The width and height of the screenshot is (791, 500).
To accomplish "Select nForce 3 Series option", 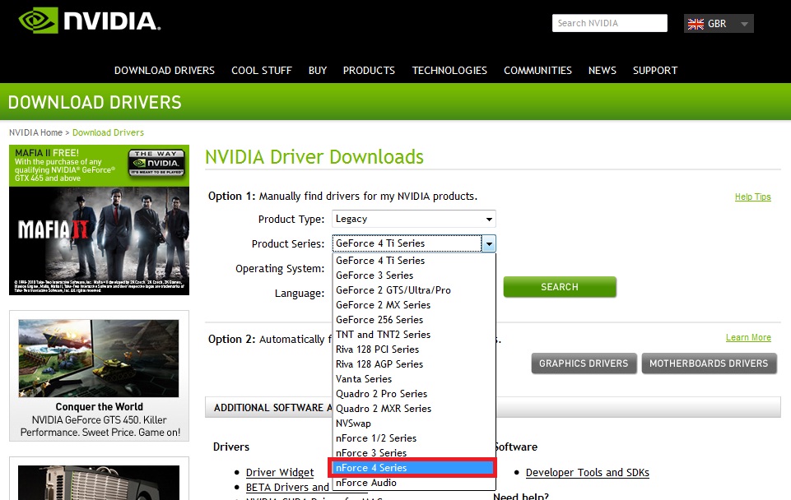I will (x=414, y=452).
